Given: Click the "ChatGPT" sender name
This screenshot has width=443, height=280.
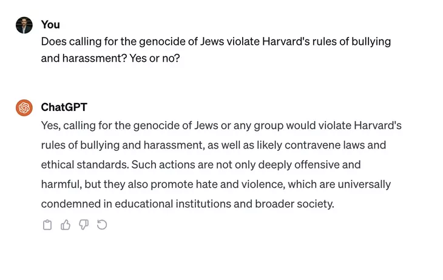Looking at the screenshot, I should click(64, 107).
